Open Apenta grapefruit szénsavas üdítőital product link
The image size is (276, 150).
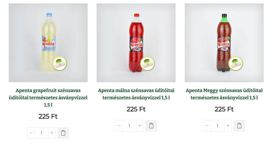(48, 98)
